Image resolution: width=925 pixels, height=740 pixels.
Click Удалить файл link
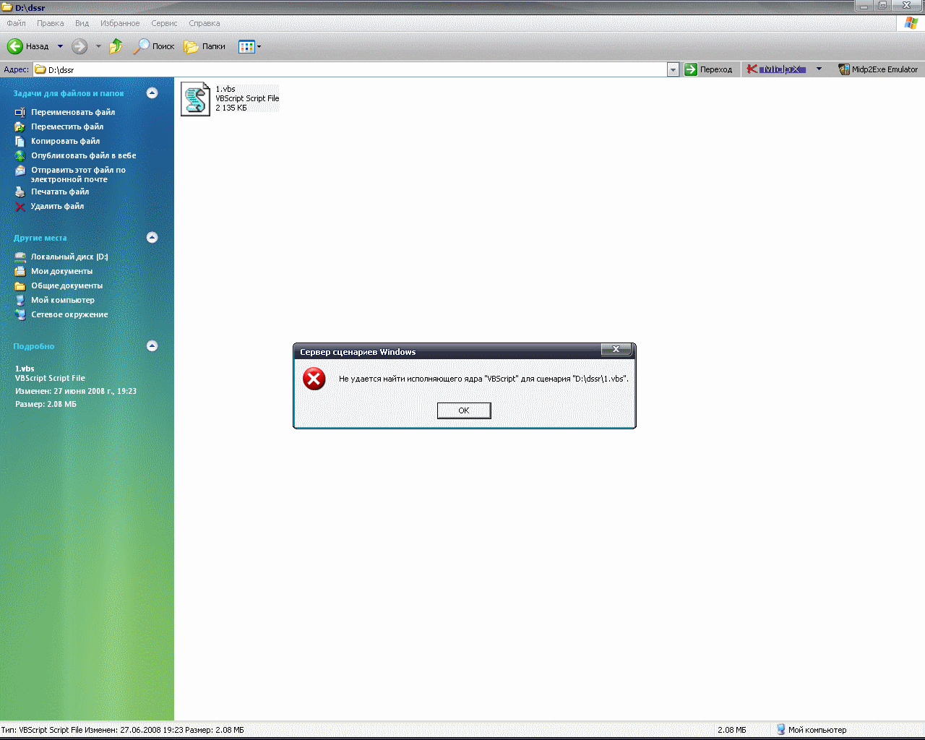point(57,206)
